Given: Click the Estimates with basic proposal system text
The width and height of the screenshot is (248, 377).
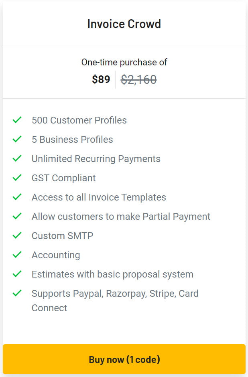Looking at the screenshot, I should pos(112,274).
